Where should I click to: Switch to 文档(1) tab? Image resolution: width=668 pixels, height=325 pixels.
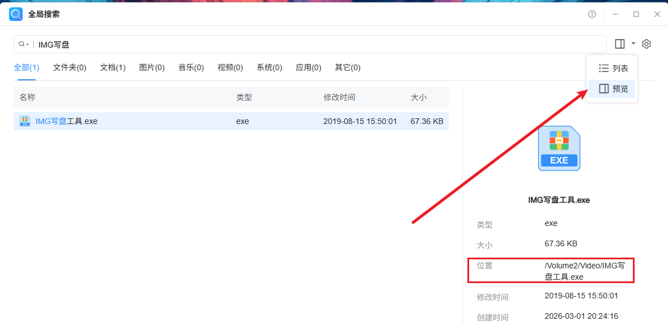pyautogui.click(x=113, y=67)
